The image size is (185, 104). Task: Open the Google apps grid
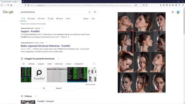tap(173, 12)
